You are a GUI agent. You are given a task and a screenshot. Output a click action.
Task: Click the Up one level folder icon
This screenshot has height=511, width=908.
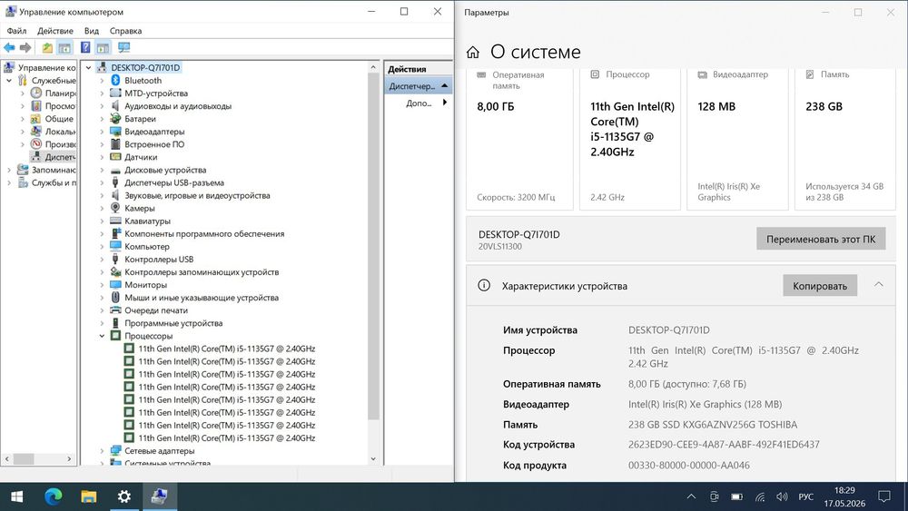[x=47, y=47]
